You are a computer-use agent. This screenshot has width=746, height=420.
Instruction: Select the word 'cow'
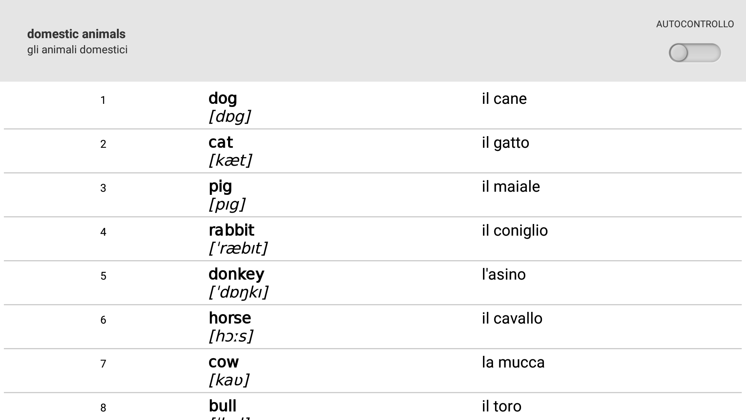223,362
